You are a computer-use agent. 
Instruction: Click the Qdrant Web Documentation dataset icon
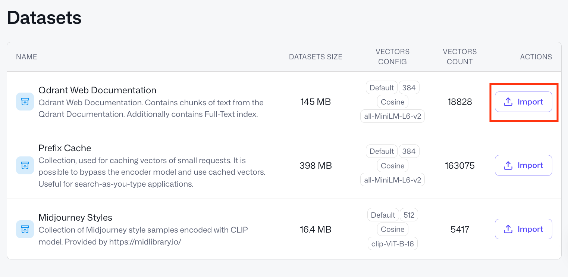click(24, 102)
